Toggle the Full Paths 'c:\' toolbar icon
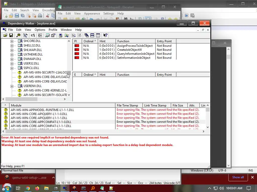The image size is (257, 192). 33,35
